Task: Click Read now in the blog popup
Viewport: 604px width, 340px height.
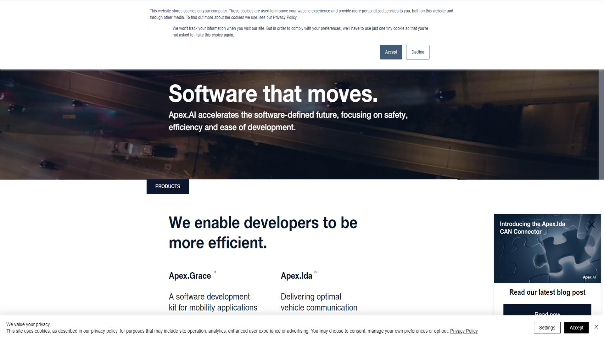Action: point(547,314)
